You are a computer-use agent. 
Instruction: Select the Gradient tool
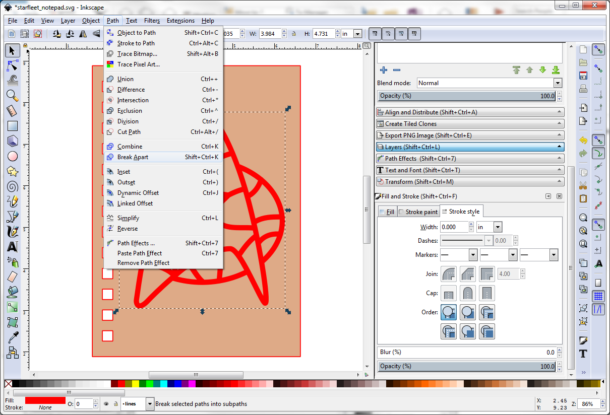click(13, 307)
